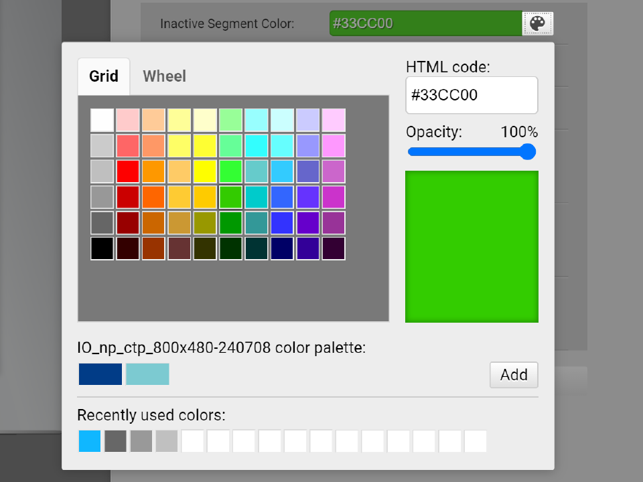The height and width of the screenshot is (482, 643).
Task: Pick the light teal palette color
Action: coord(147,374)
